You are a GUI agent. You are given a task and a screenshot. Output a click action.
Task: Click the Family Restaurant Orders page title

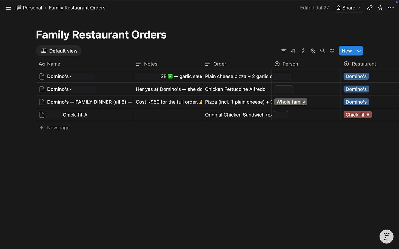(x=101, y=35)
